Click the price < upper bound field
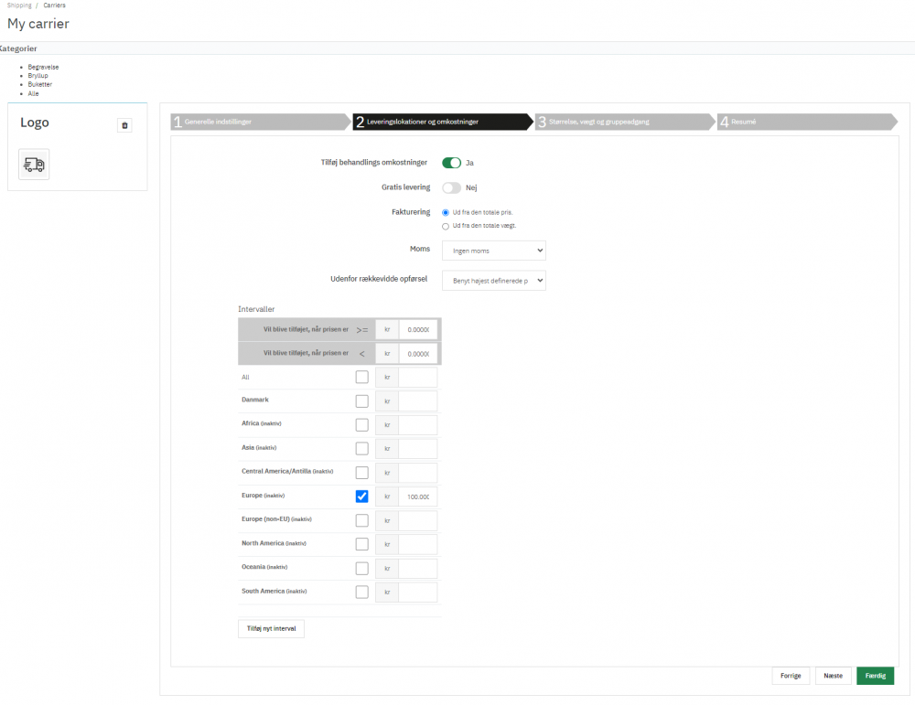Viewport: 915px width, 705px height. pos(418,354)
